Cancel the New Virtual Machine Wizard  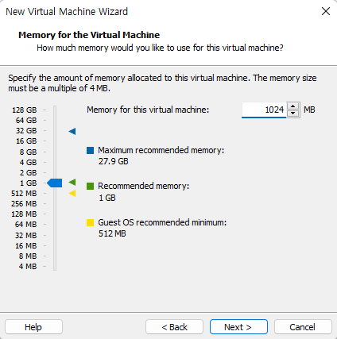303,327
